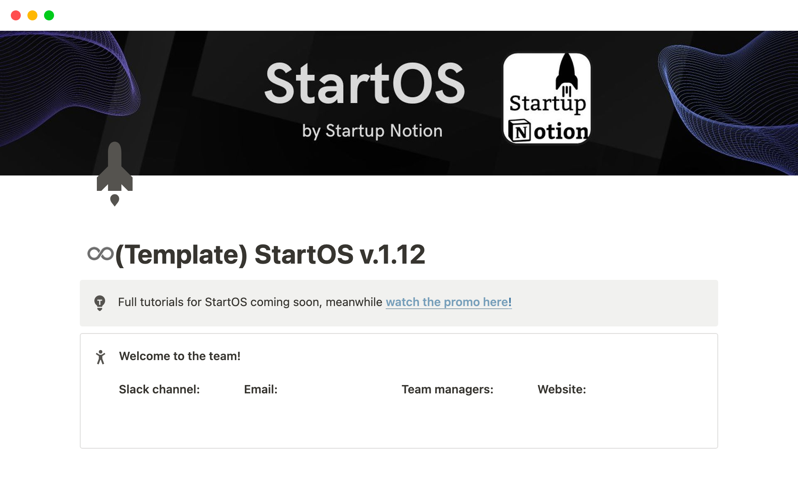
Task: Click the 'by Startup Notion' banner subtitle
Action: tap(372, 131)
